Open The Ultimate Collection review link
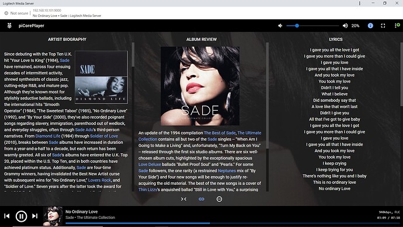 click(200, 136)
